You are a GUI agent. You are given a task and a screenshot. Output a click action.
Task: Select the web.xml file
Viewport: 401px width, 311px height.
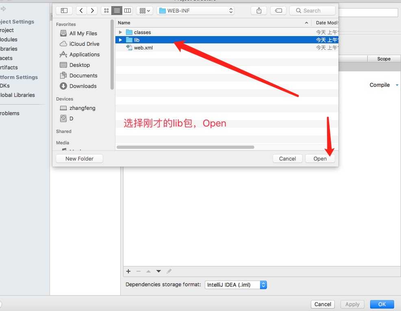point(227,47)
